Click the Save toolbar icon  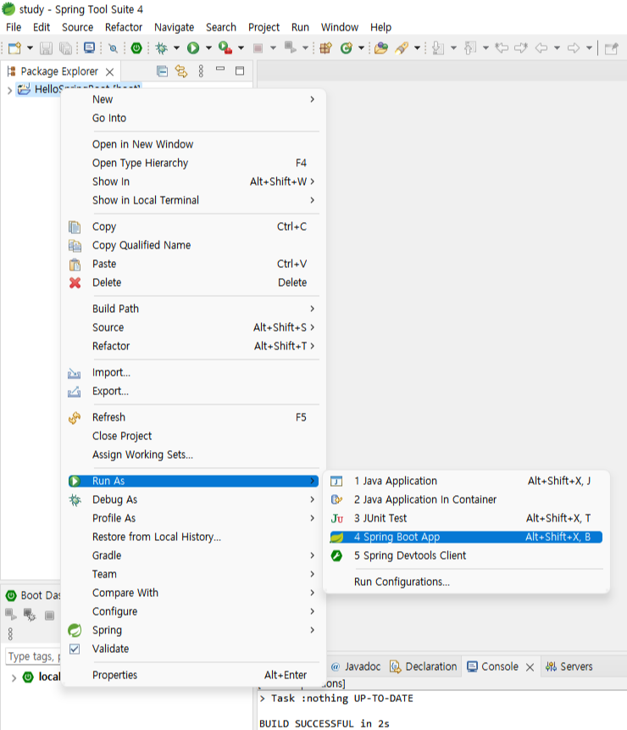click(x=46, y=48)
